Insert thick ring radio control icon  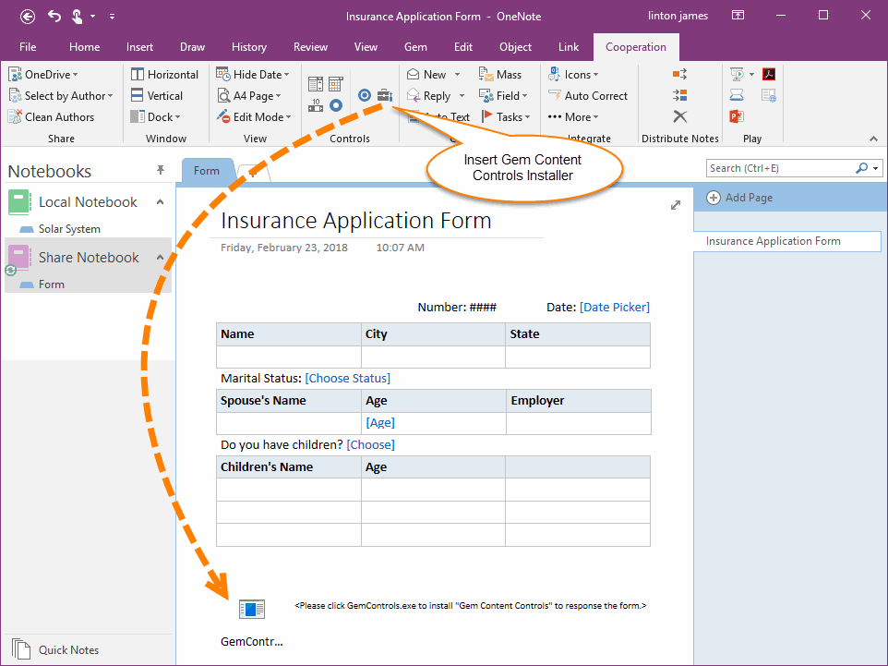coord(336,105)
